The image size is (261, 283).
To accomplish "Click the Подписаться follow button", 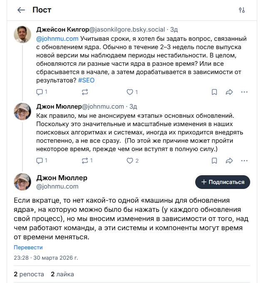I will pos(223,182).
